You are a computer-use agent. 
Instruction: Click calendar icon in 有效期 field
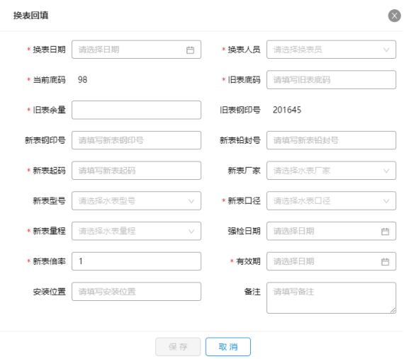coord(385,262)
